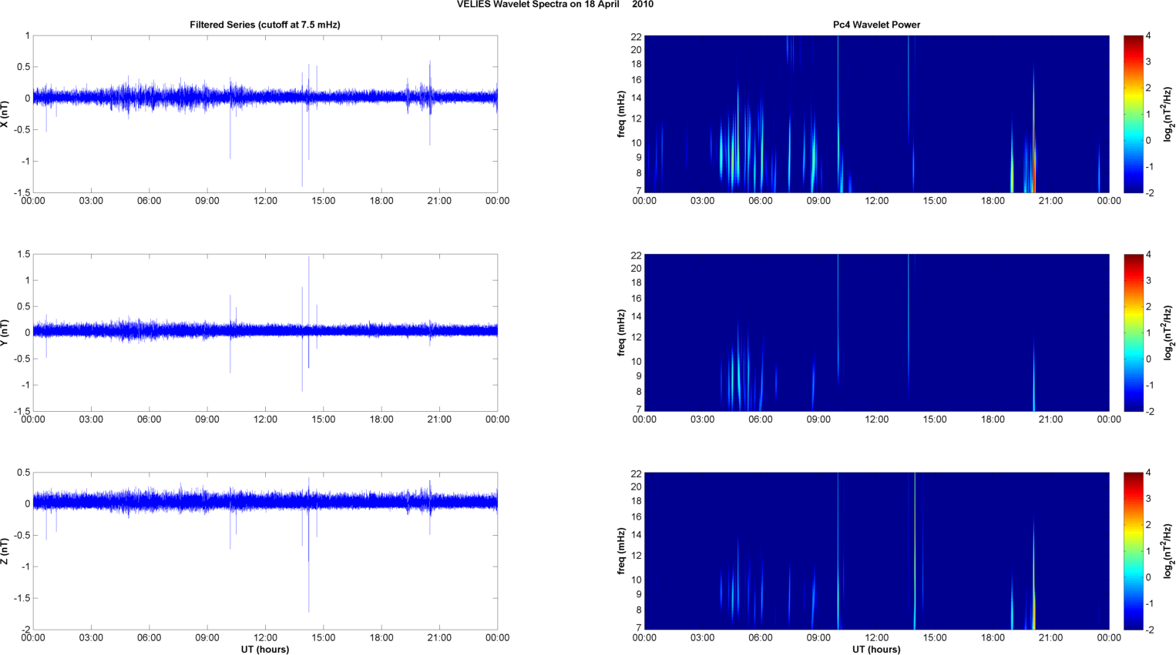Click the bottom wavelet power spectrogram
The width and height of the screenshot is (1176, 655).
(x=876, y=551)
